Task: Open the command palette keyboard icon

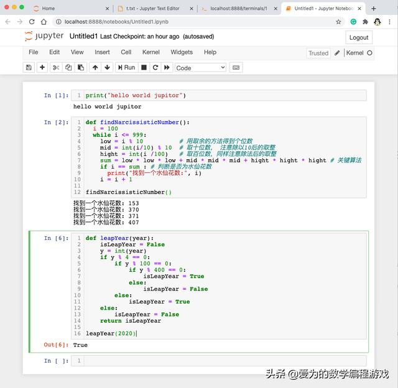Action: point(236,68)
